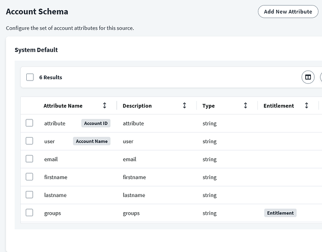
Task: Click the Description column header text
Action: [137, 106]
